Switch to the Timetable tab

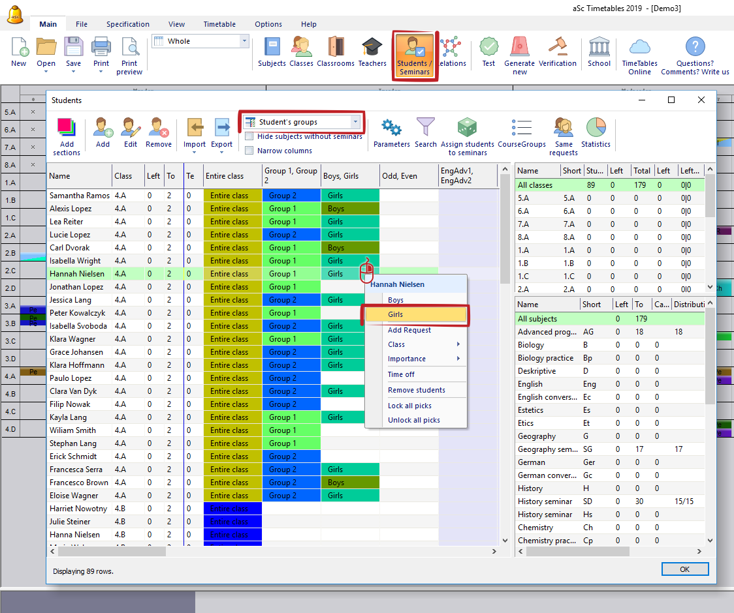(x=219, y=24)
